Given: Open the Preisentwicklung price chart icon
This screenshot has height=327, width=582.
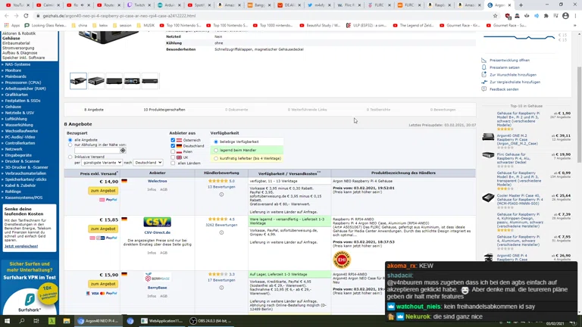Looking at the screenshot, I should click(483, 61).
